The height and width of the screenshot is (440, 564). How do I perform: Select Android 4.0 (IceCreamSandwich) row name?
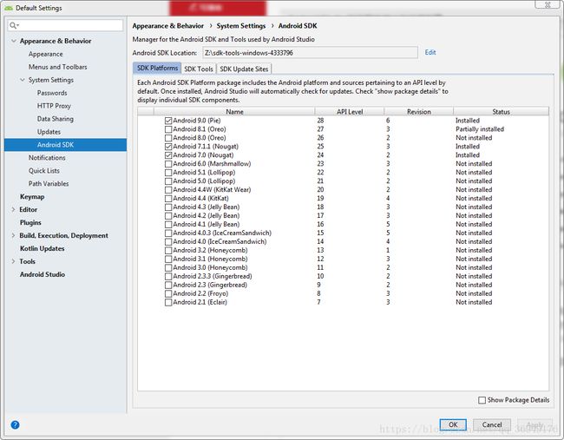(x=220, y=241)
